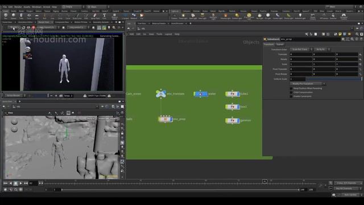
Task: Select the Draw Curve shelf tool
Action: (x=77, y=16)
